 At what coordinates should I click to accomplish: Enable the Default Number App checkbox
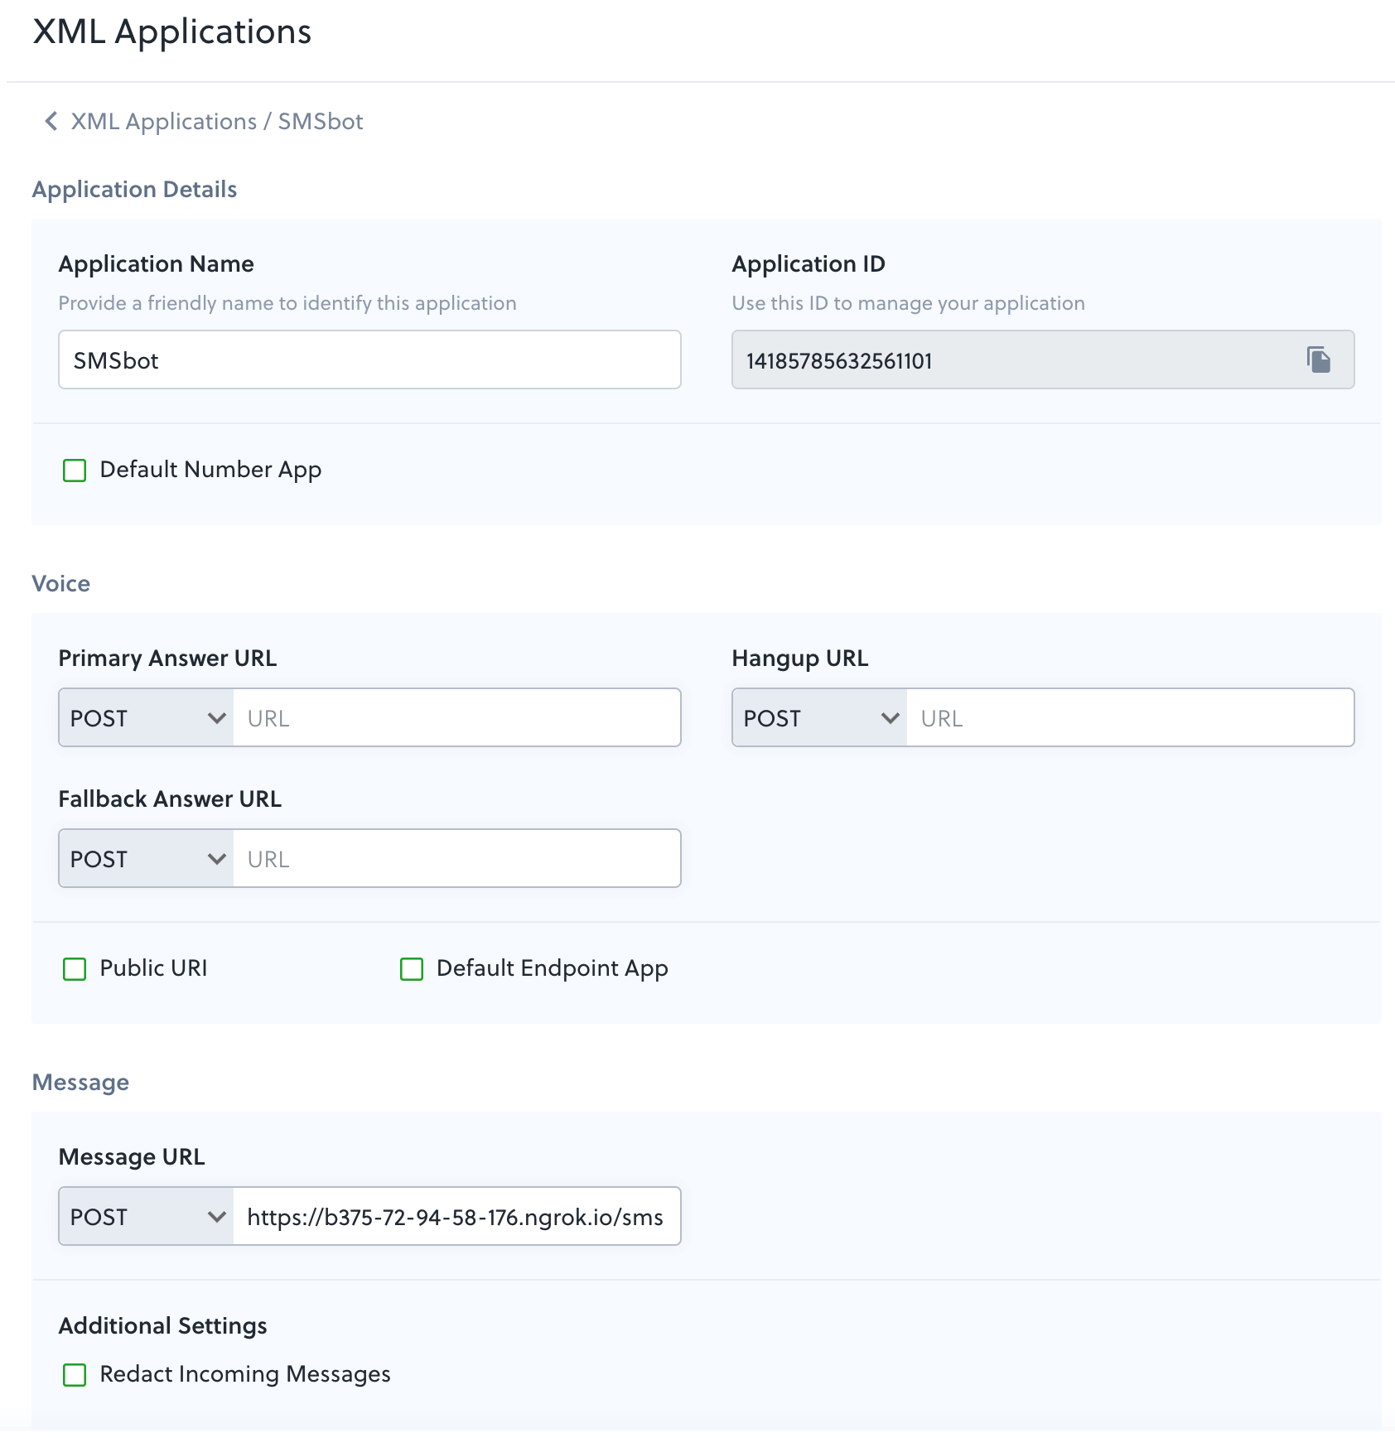pyautogui.click(x=75, y=470)
